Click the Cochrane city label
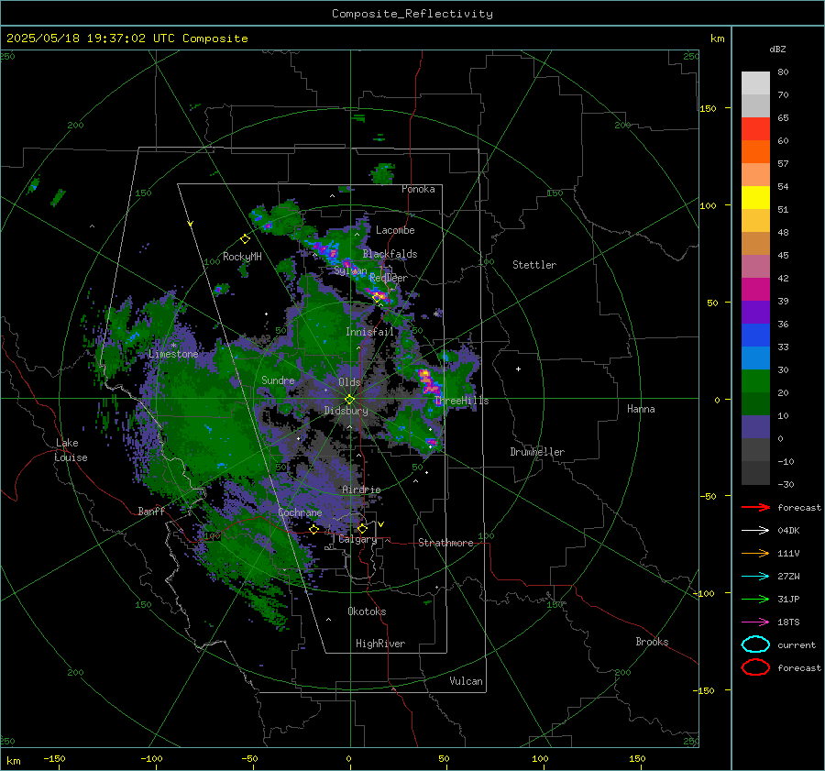Image resolution: width=825 pixels, height=771 pixels. point(300,512)
